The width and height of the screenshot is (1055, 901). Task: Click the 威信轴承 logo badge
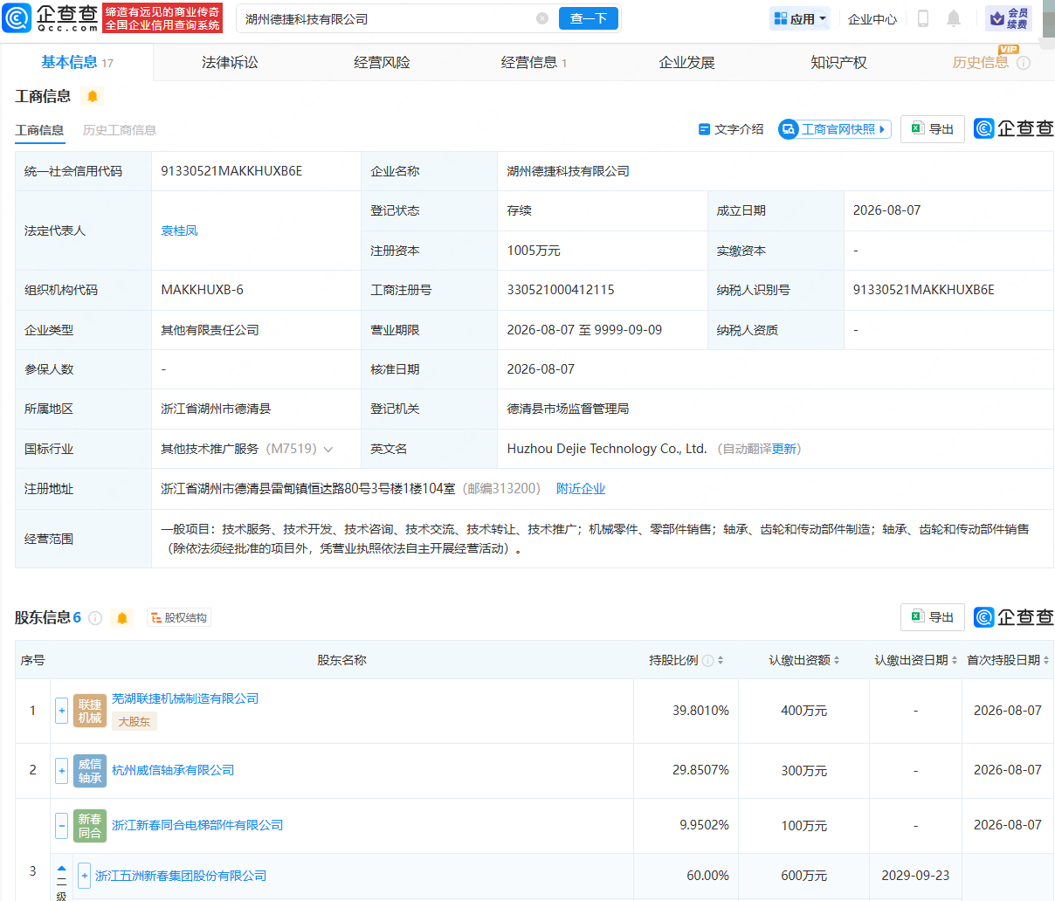click(90, 771)
